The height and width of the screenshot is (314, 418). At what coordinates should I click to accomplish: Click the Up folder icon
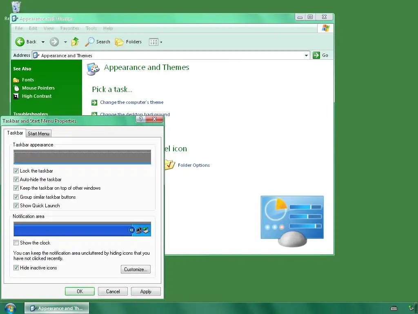tap(75, 42)
